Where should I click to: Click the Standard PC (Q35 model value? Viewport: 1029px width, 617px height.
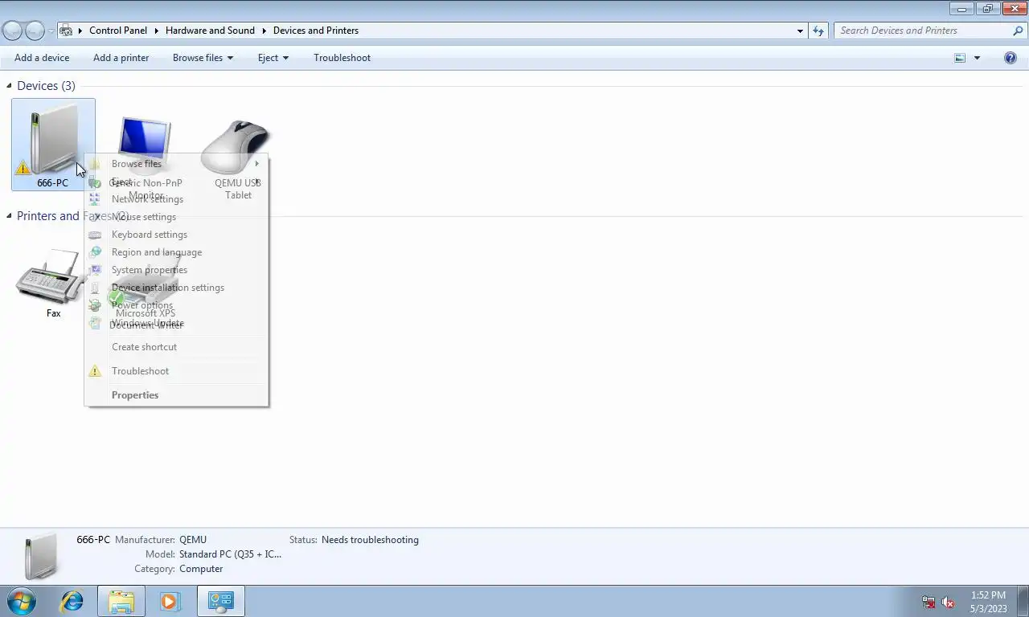coord(230,554)
